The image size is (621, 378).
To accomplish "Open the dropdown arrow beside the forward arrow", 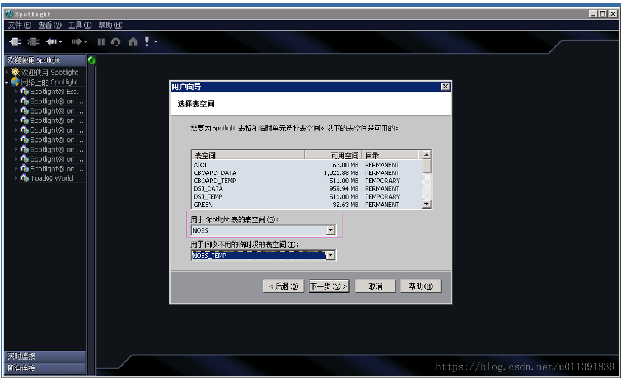I will click(x=85, y=42).
